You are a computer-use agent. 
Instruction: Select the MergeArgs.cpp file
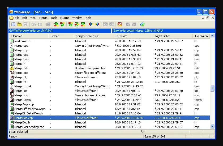click(x=24, y=104)
